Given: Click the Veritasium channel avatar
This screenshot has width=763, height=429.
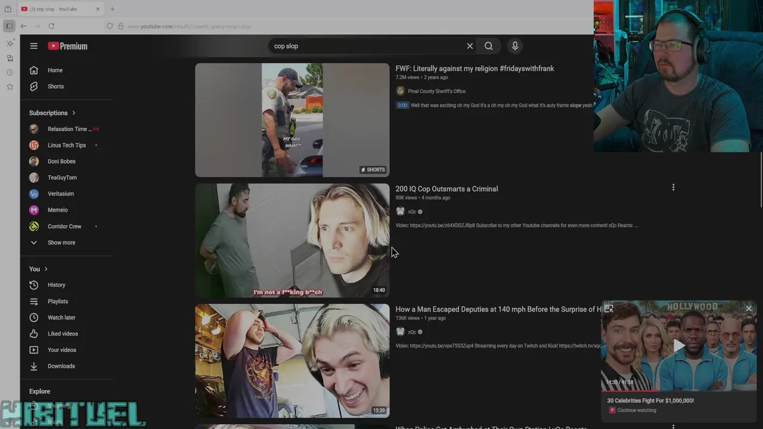Looking at the screenshot, I should [x=34, y=194].
